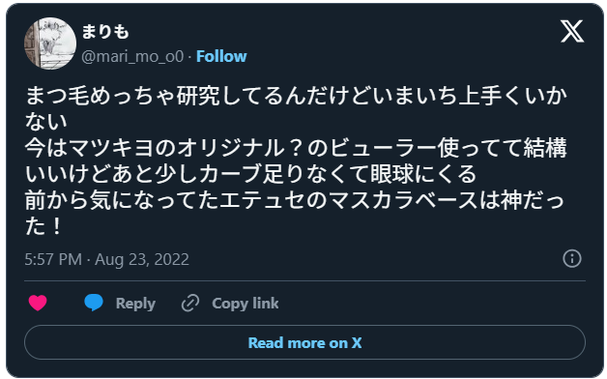Click the tweet line mentioning マツキヨのオリジナル
The height and width of the screenshot is (379, 607).
point(296,148)
